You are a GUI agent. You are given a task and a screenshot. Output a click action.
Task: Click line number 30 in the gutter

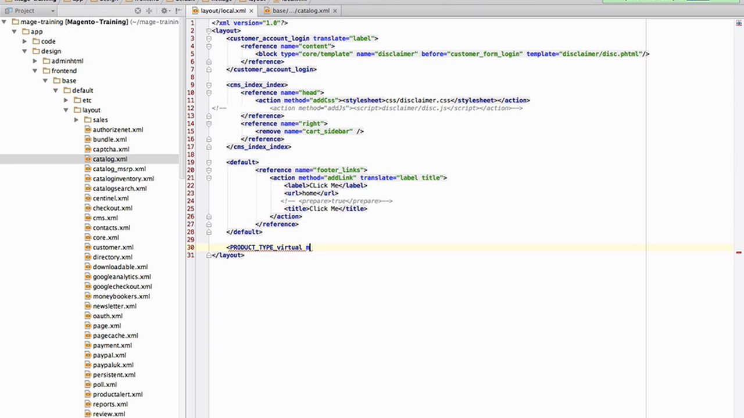pos(191,247)
